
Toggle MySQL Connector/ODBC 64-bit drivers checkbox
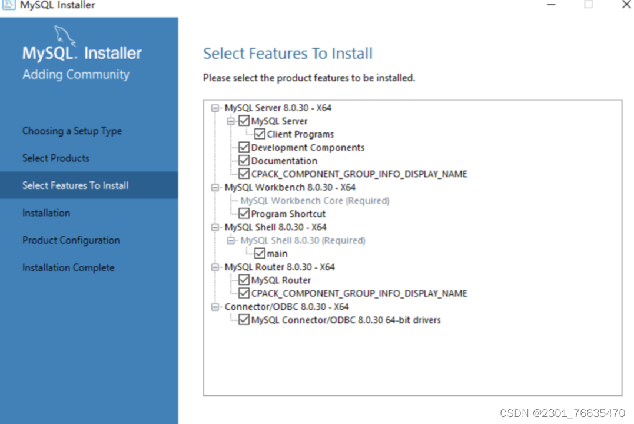pyautogui.click(x=244, y=320)
